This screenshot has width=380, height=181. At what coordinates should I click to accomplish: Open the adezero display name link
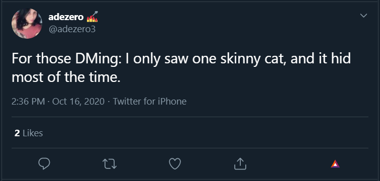point(66,17)
